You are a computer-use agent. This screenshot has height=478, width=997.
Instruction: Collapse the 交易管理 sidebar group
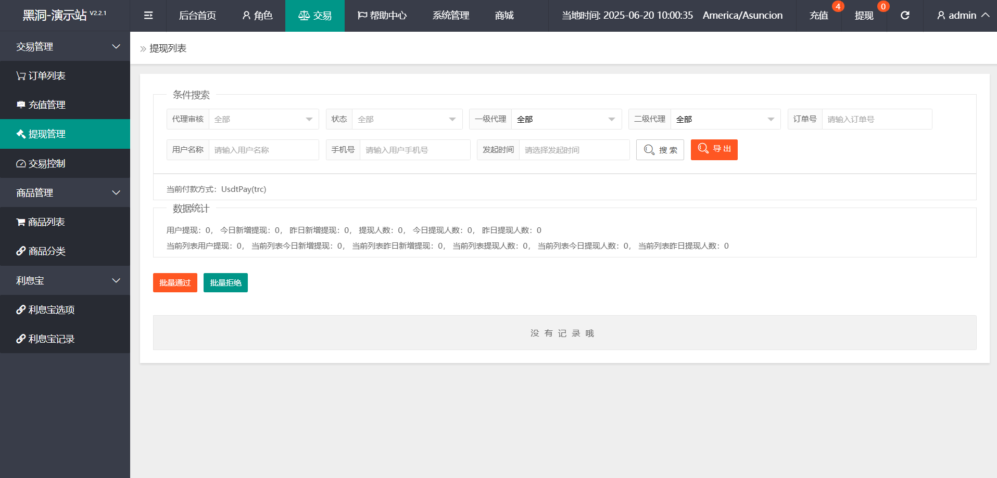click(65, 46)
